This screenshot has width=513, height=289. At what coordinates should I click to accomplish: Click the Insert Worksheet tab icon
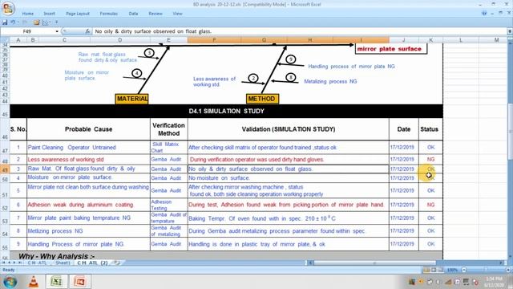pyautogui.click(x=117, y=263)
